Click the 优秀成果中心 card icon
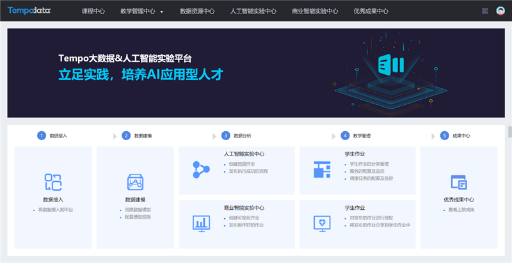The width and height of the screenshot is (512, 263). [458, 182]
